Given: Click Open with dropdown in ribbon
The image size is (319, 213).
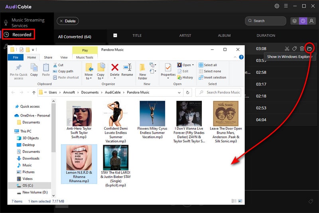Looking at the screenshot, I should point(185,65).
